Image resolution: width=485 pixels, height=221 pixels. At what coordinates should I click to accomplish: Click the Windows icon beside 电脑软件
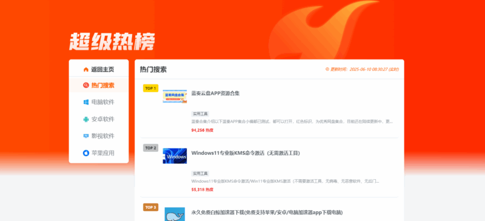click(86, 102)
